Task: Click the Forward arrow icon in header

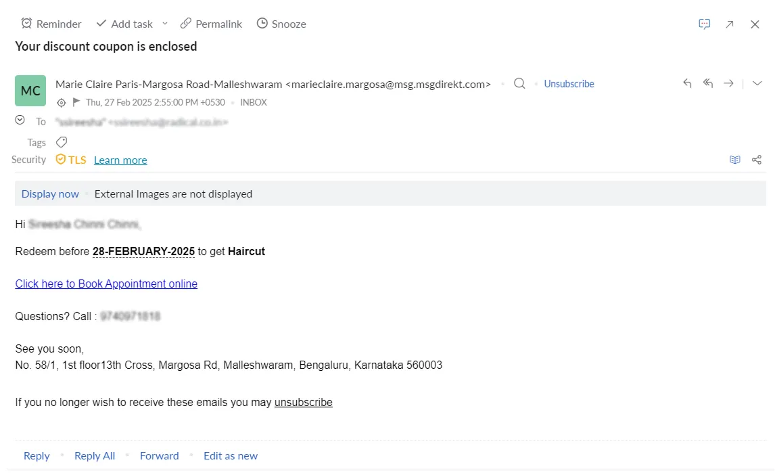Action: point(728,83)
